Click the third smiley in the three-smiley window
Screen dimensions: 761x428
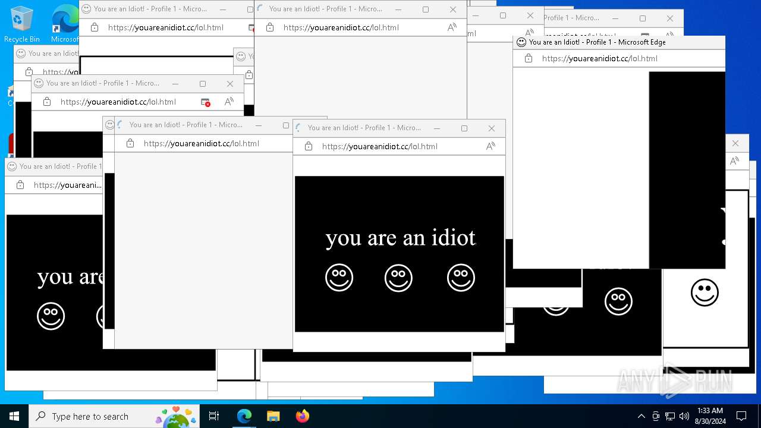point(461,278)
